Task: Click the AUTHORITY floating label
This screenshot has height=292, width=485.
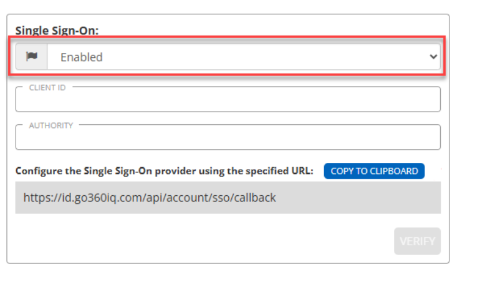Action: point(51,125)
